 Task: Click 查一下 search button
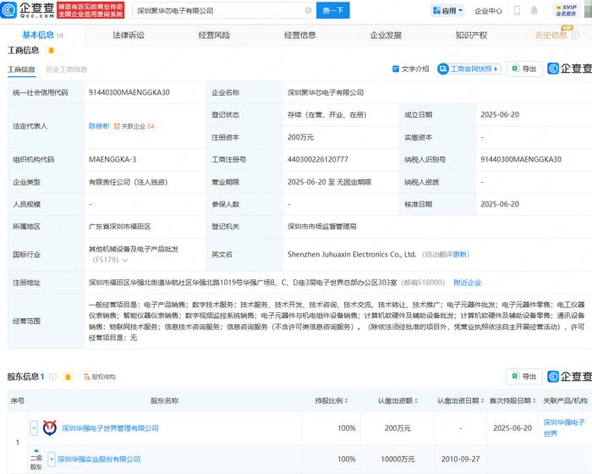(x=333, y=10)
